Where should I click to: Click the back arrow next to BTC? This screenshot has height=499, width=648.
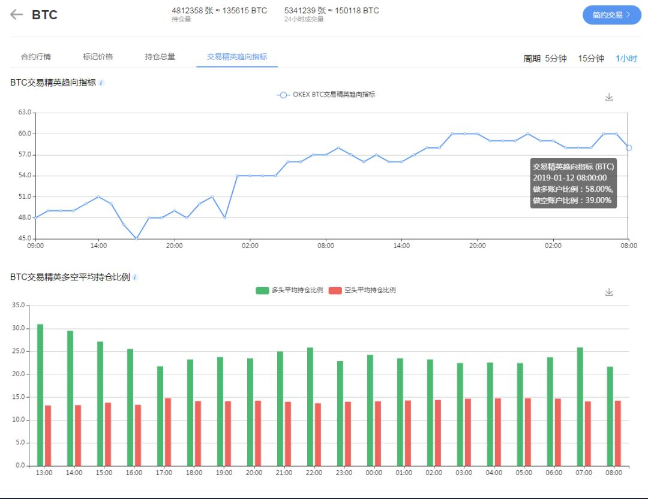[16, 15]
